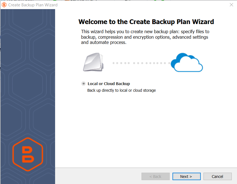Image resolution: width=237 pixels, height=184 pixels.
Task: Click the disabled "< Back" button
Action: tap(155, 176)
